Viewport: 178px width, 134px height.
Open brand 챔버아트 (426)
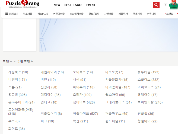click(84, 102)
